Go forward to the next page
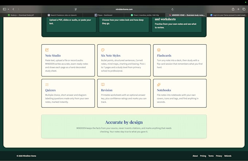This screenshot has width=248, height=161. (18, 9)
